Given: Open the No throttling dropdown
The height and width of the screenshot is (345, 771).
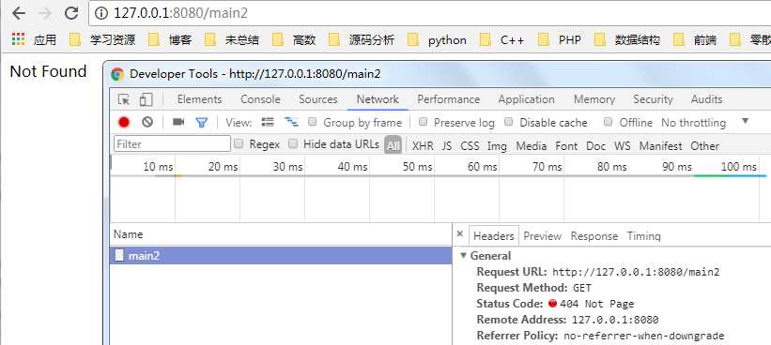Looking at the screenshot, I should pos(704,122).
